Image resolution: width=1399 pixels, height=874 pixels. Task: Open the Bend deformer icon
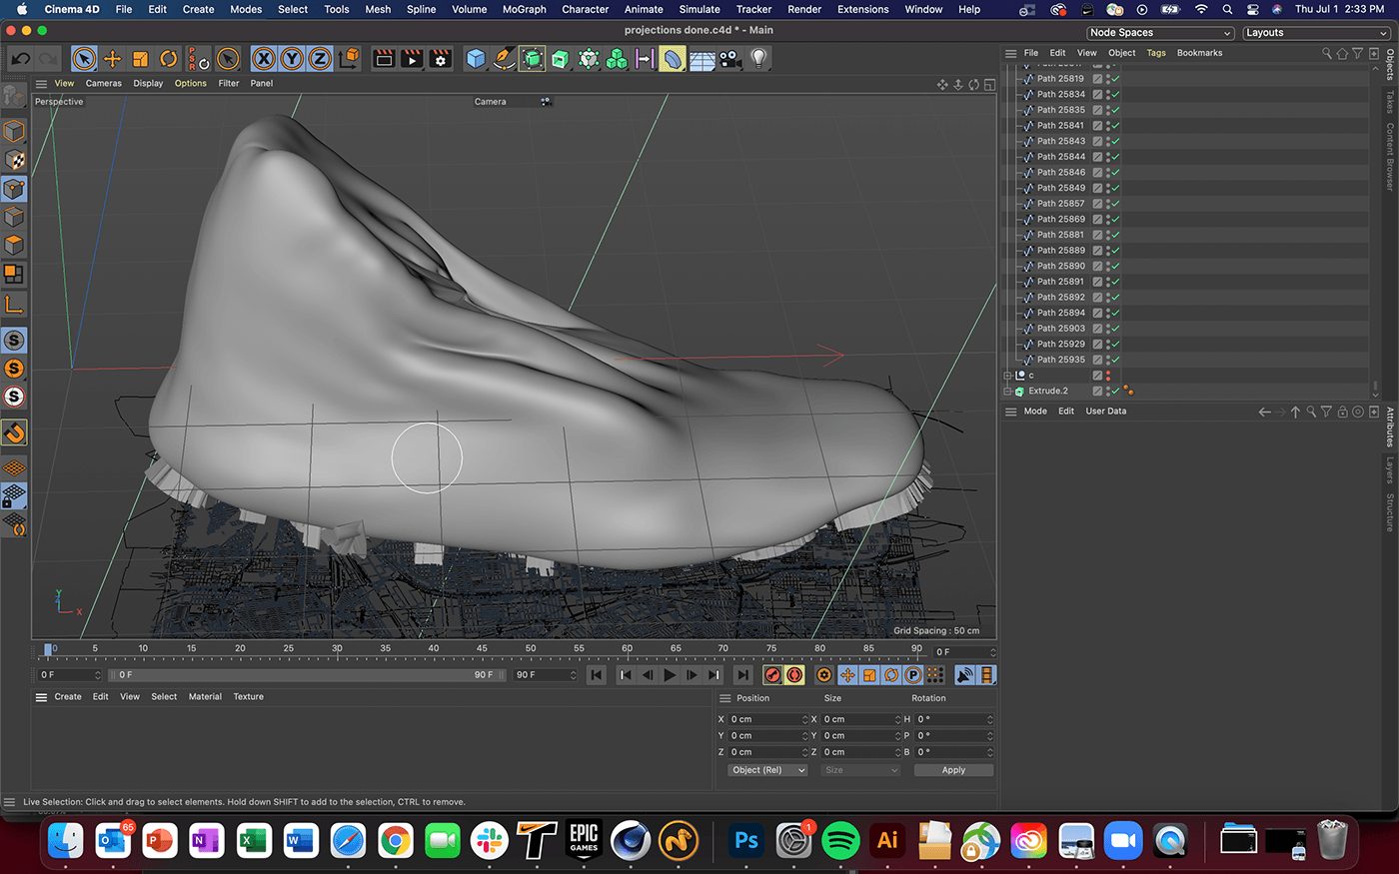pos(674,59)
